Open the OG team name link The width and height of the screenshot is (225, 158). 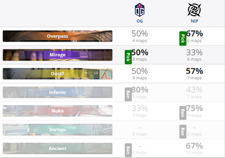click(139, 21)
